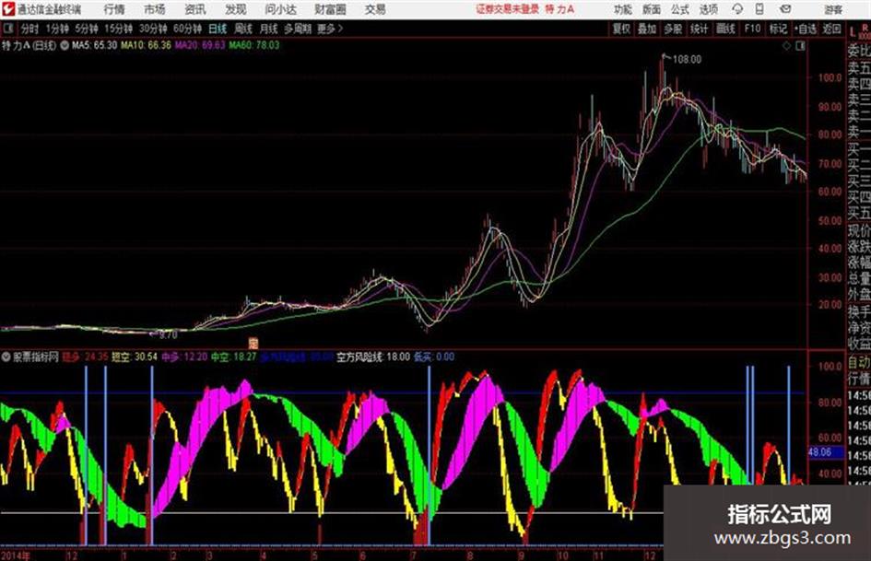The width and height of the screenshot is (871, 561).
Task: Switch to 5分钟 chart period
Action: click(86, 29)
